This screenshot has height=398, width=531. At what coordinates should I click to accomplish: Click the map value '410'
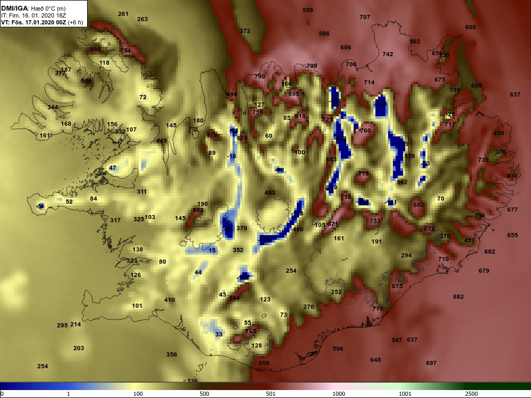[x=169, y=300]
